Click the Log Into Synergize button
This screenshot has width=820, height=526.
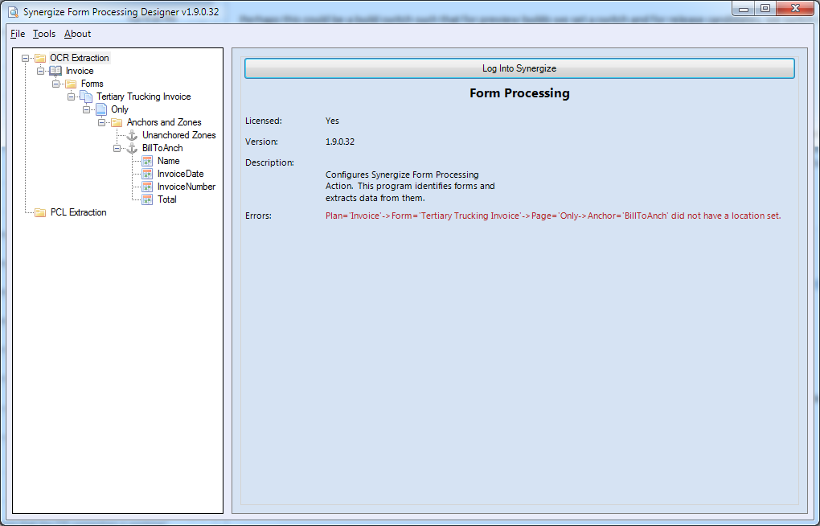(x=519, y=68)
